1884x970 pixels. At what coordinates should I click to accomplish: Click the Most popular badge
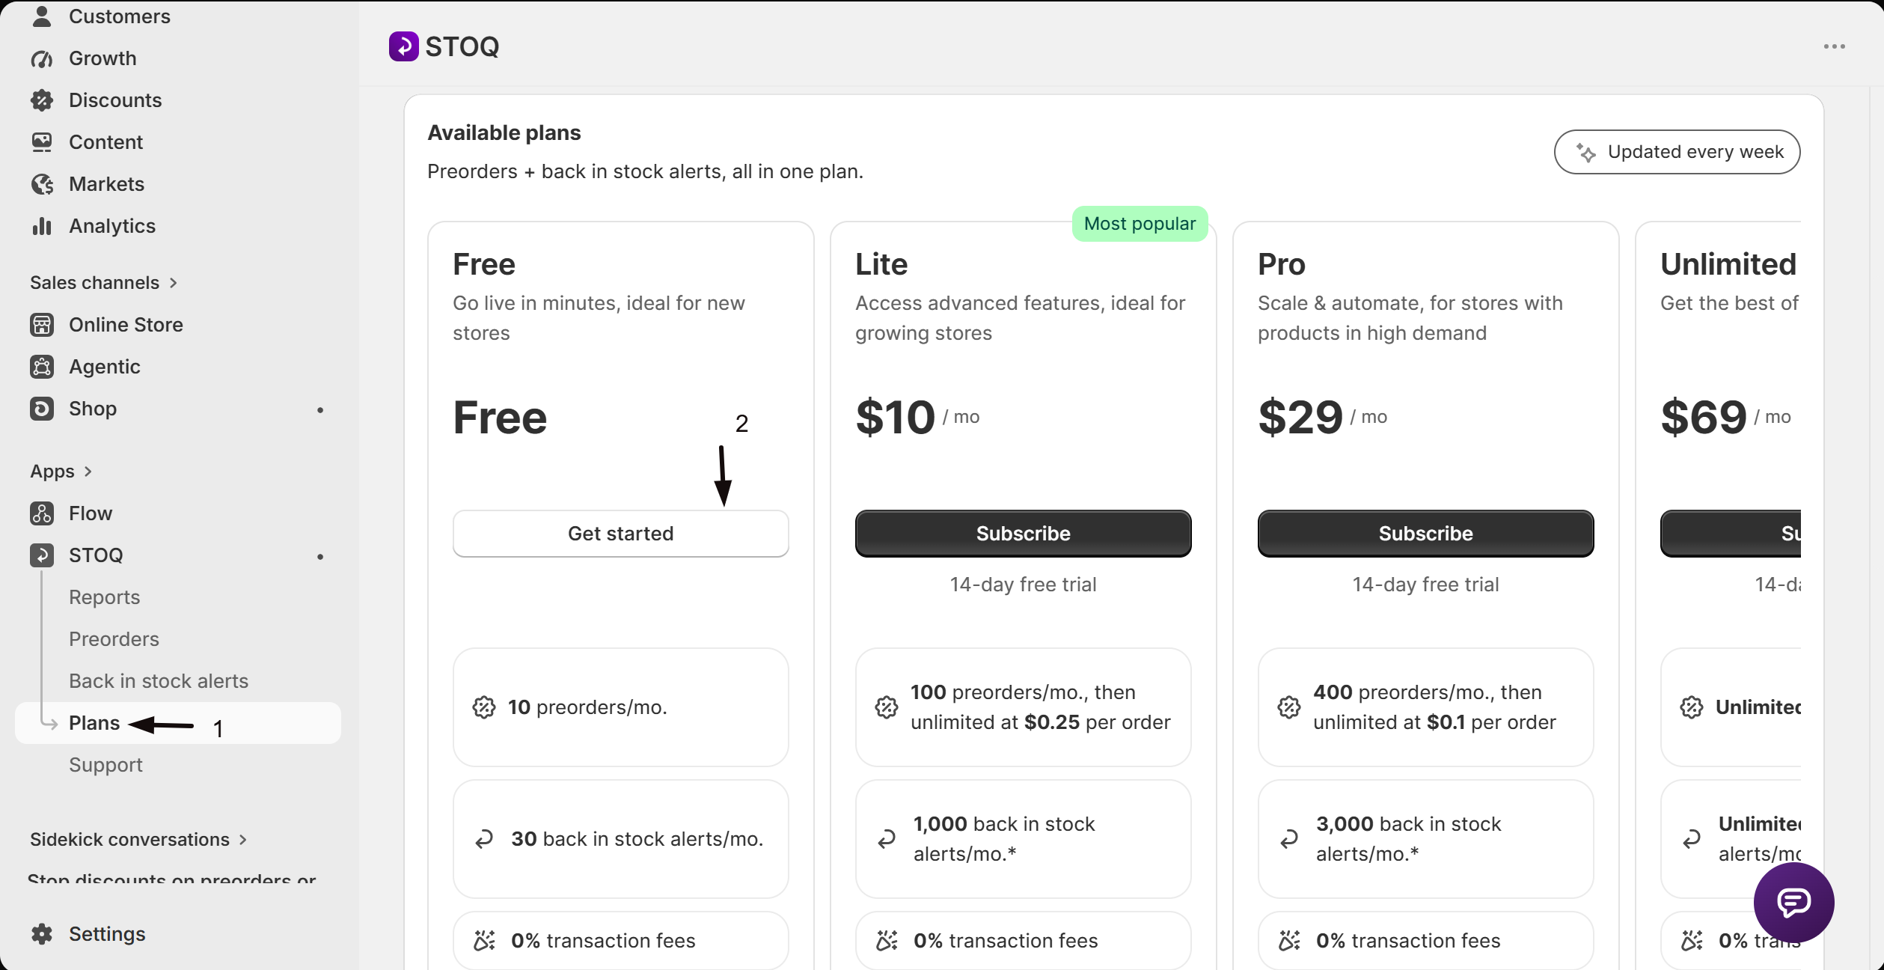pos(1140,224)
